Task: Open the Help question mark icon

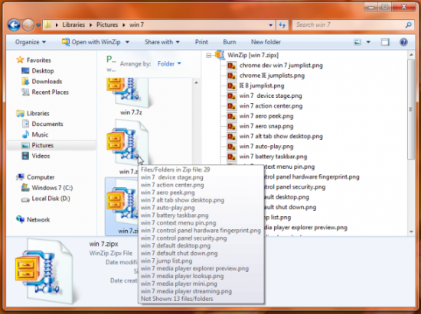Action: 403,42
